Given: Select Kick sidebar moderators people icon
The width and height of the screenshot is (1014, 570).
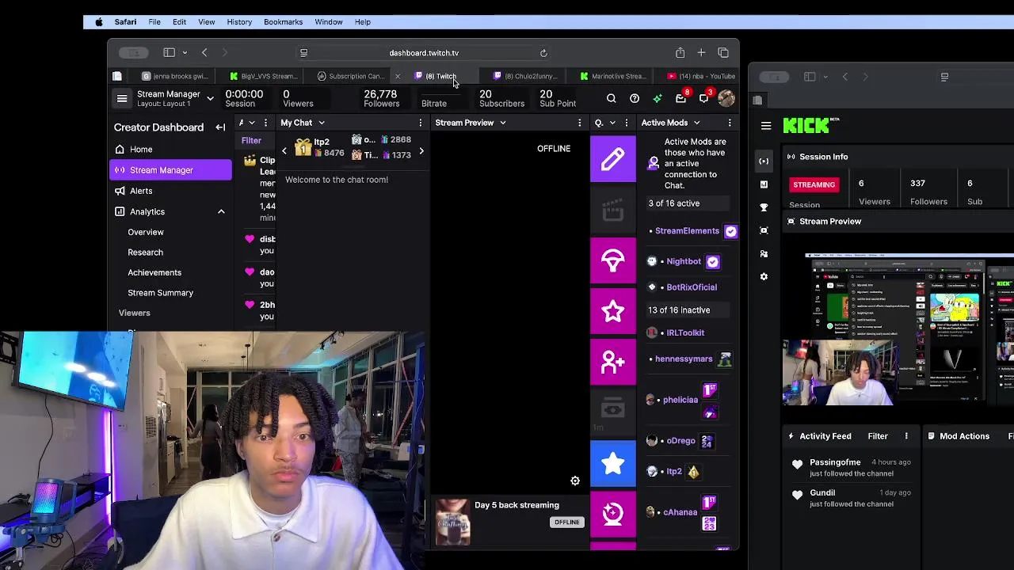Looking at the screenshot, I should click(764, 253).
